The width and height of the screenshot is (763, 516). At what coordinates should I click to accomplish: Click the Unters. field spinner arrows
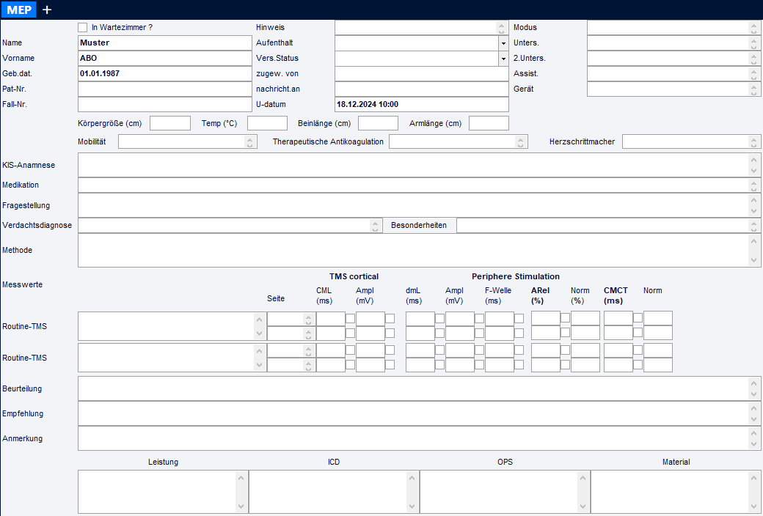point(753,43)
